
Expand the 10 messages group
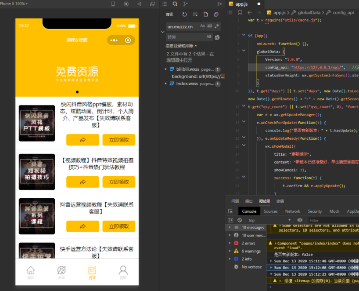[230, 227]
